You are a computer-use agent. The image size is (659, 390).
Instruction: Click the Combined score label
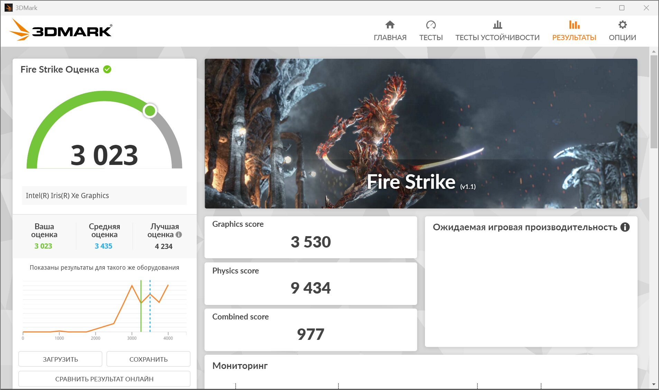pos(240,317)
